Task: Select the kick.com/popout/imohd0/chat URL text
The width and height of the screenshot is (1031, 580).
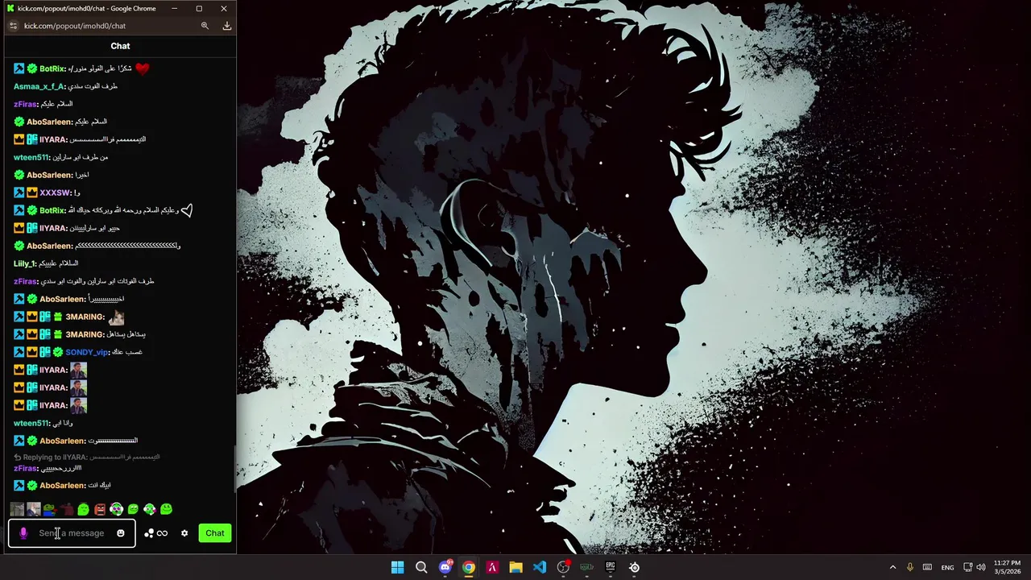Action: pyautogui.click(x=75, y=26)
